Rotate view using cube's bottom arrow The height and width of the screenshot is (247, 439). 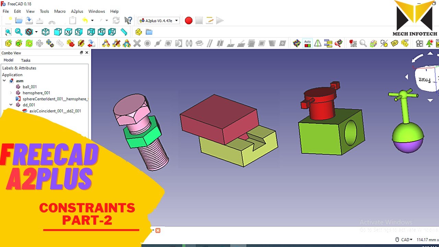[430, 101]
